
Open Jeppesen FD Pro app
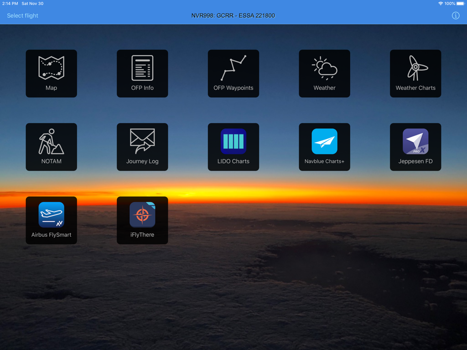[x=415, y=147]
